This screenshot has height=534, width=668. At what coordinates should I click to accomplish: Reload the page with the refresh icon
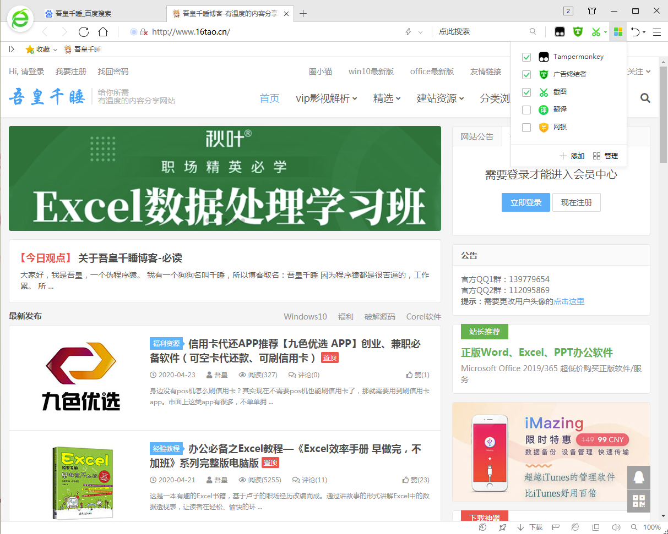[84, 32]
